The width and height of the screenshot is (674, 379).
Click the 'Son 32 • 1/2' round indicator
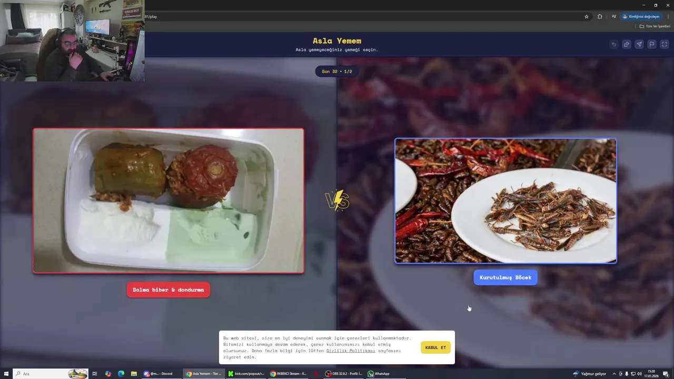[x=337, y=71]
